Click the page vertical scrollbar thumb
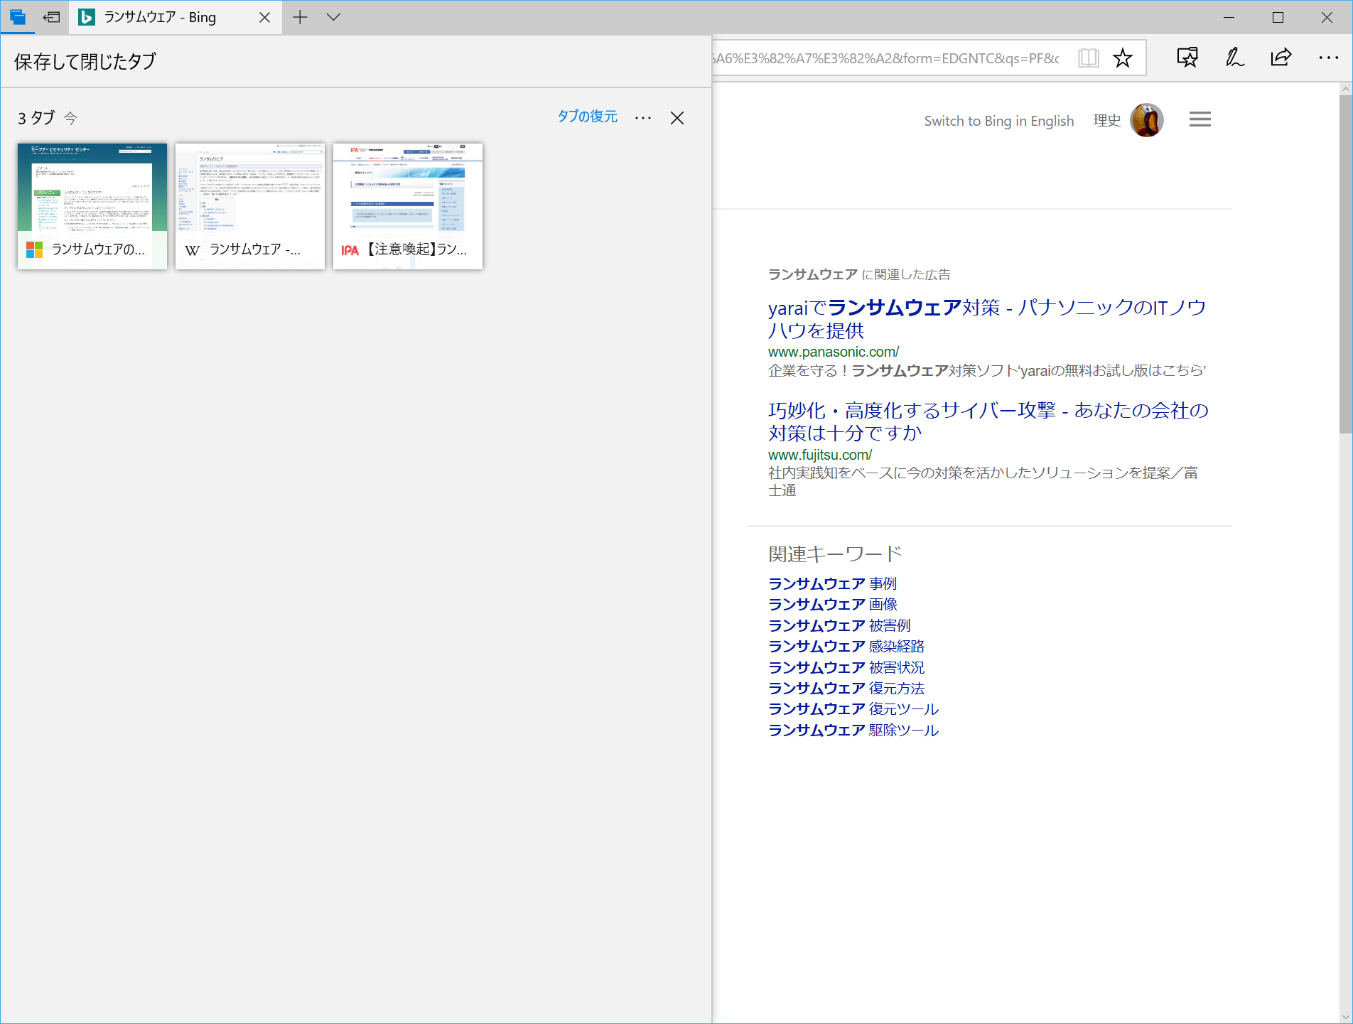 click(1346, 264)
